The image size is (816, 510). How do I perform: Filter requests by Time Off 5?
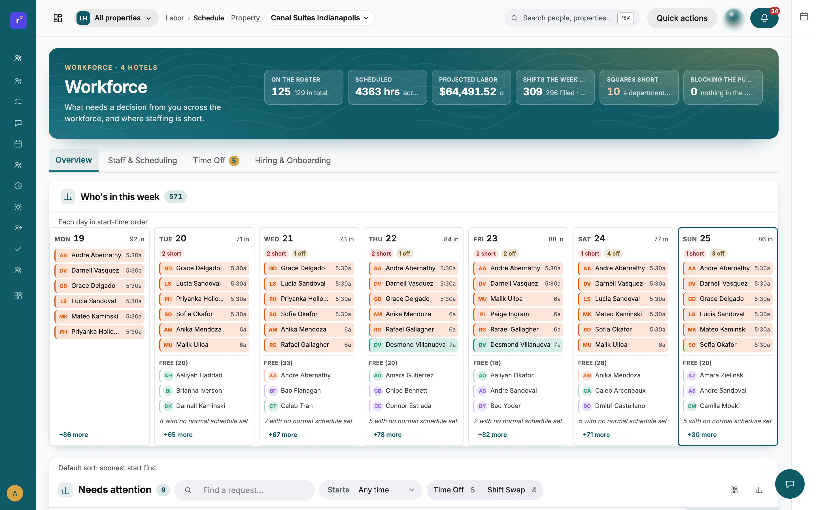454,490
